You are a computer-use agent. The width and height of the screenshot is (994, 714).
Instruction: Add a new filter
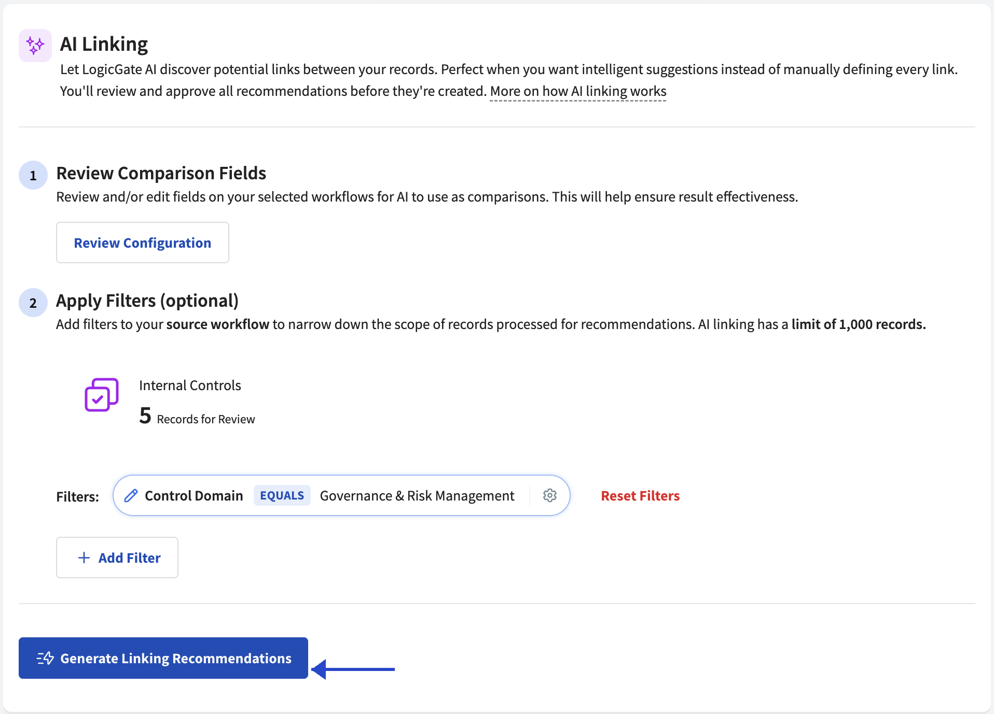click(x=117, y=558)
